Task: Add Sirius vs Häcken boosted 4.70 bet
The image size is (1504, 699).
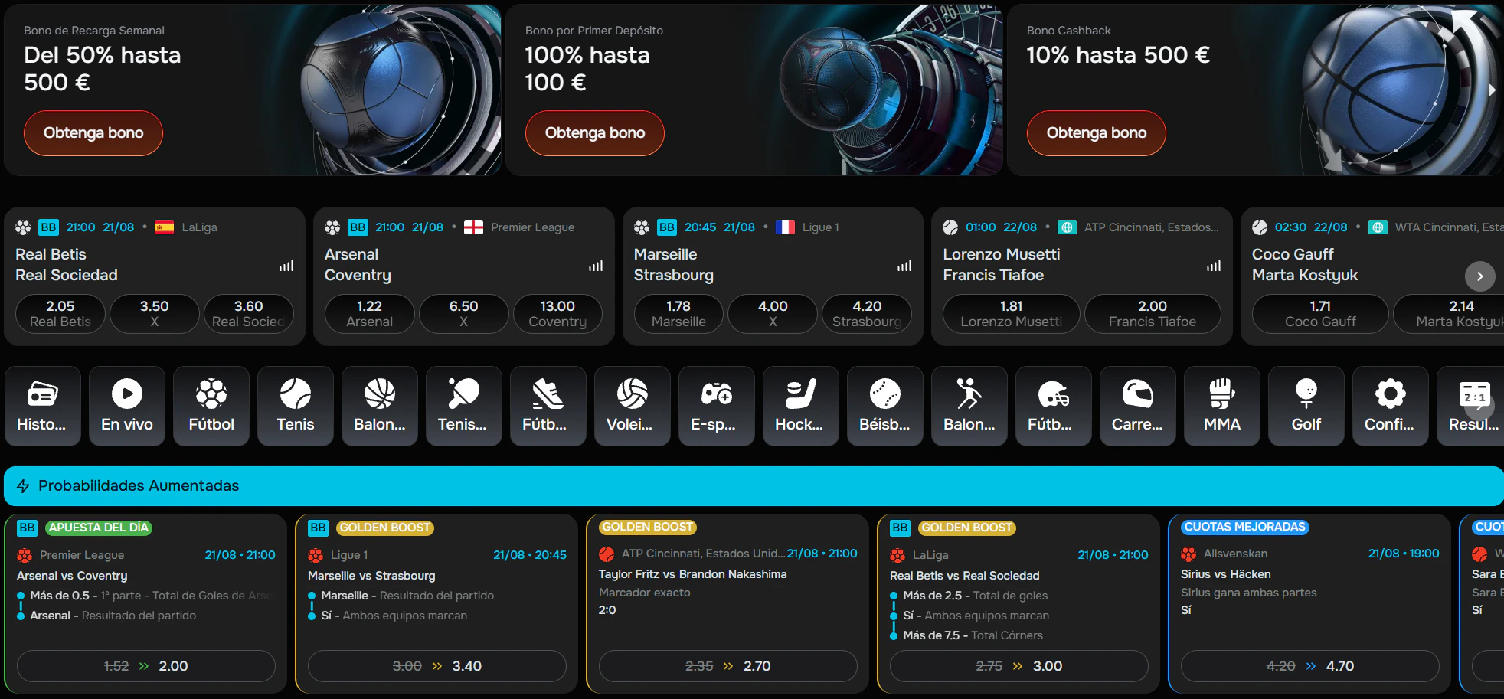Action: 1310,666
